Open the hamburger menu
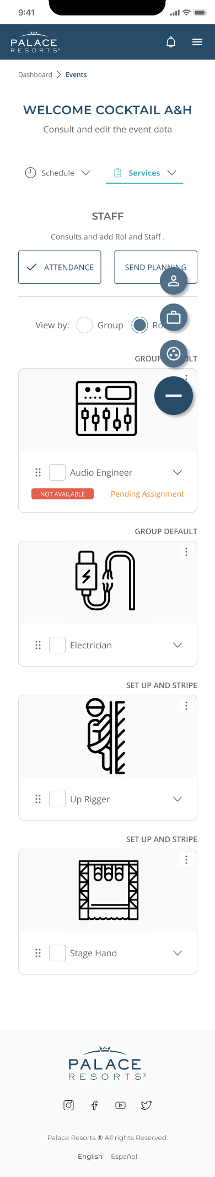Viewport: 215px width, 1177px height. tap(197, 42)
